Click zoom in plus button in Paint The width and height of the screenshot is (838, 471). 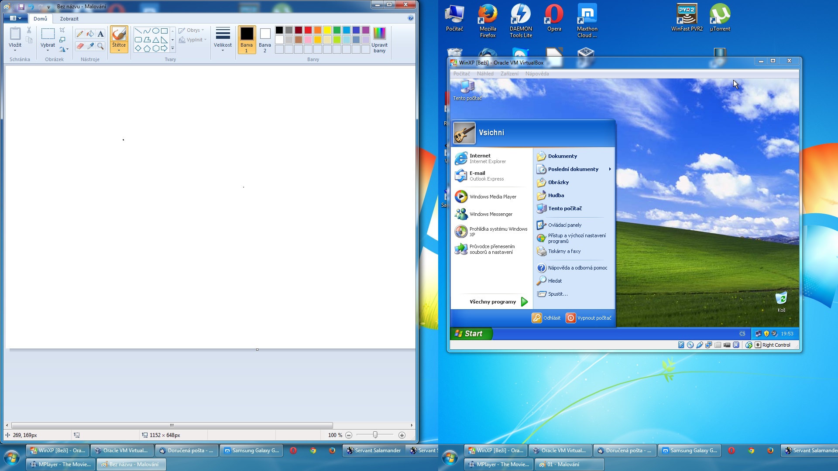402,435
